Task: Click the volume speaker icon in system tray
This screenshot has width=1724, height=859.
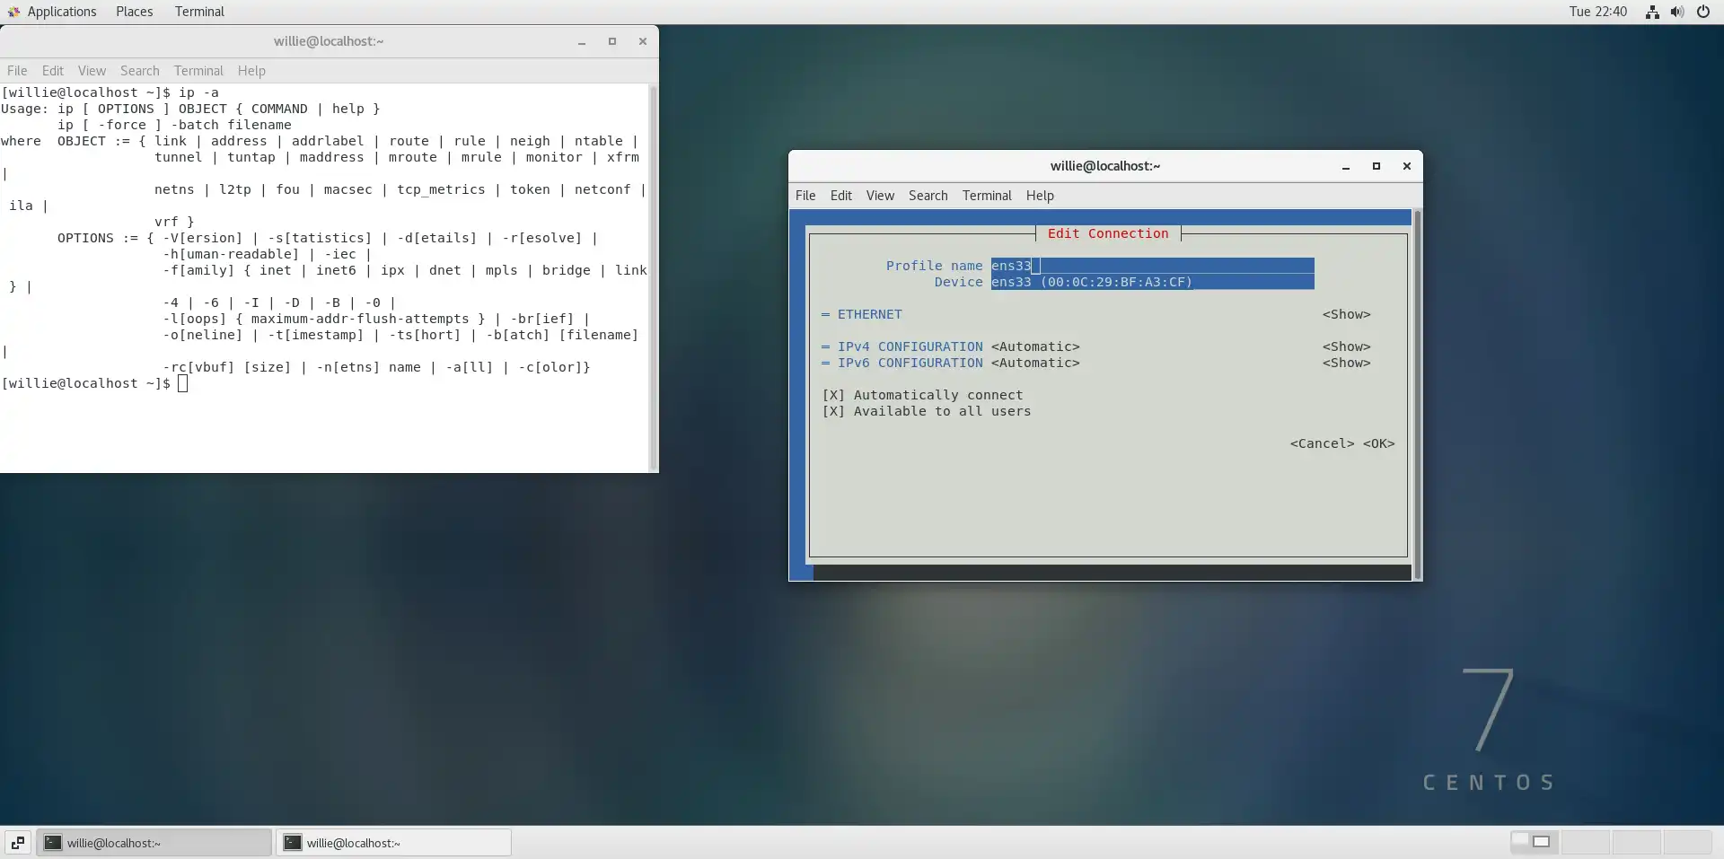Action: 1677,12
